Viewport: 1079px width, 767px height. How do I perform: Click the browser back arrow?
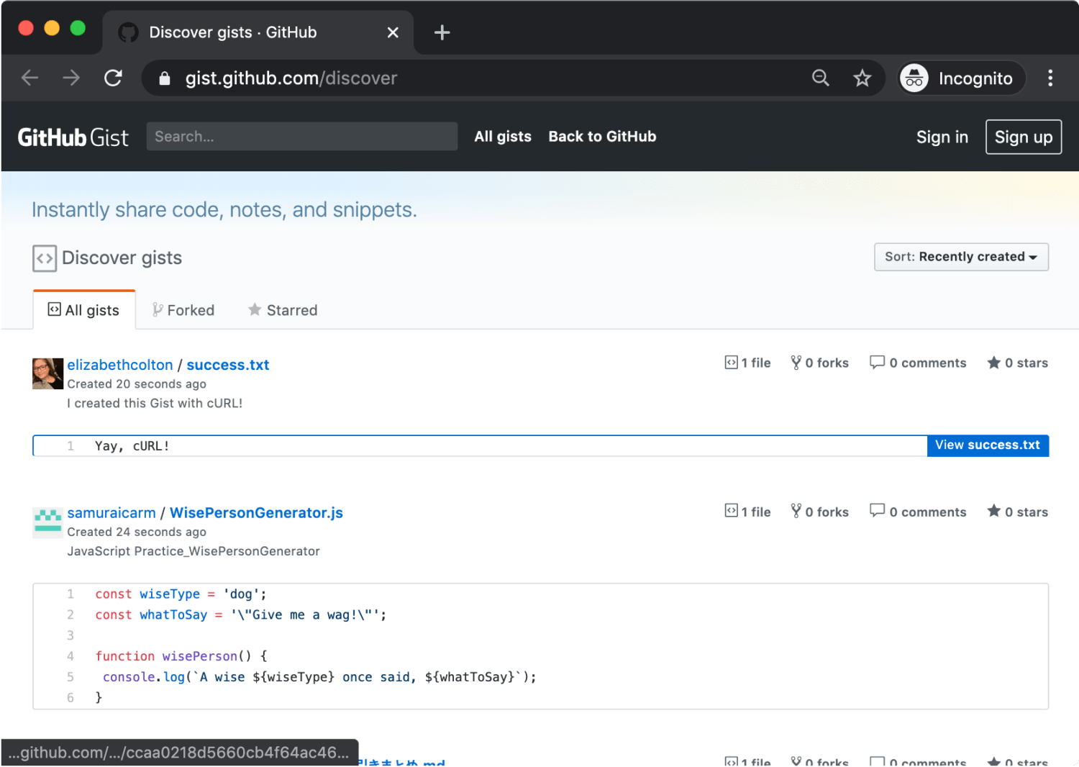29,78
